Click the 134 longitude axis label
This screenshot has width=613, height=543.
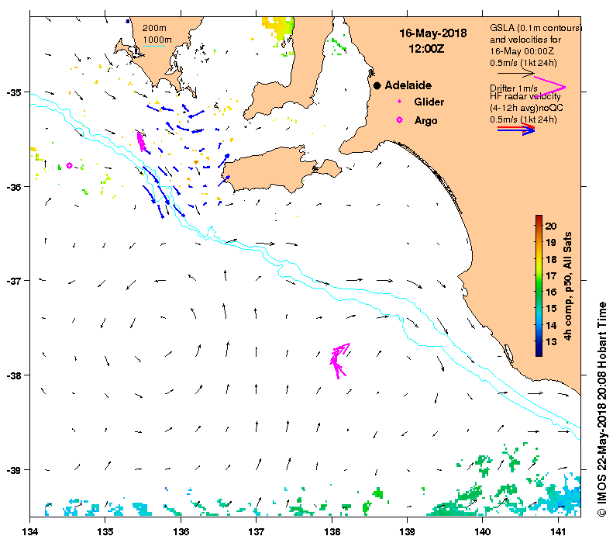point(30,532)
